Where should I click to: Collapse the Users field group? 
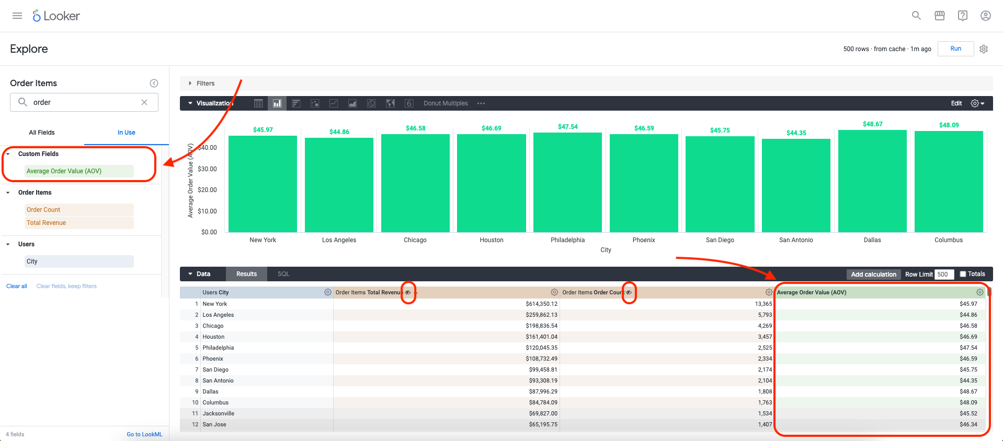point(8,244)
